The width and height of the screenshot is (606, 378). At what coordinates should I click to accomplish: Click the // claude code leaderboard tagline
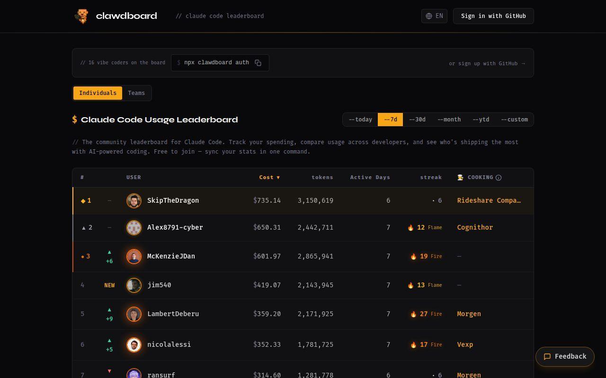coord(220,16)
